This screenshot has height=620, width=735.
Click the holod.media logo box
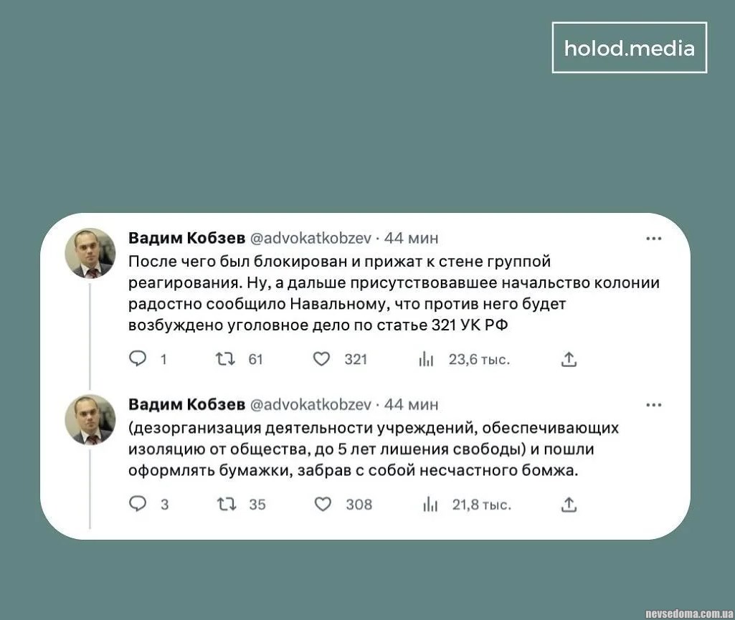[629, 48]
